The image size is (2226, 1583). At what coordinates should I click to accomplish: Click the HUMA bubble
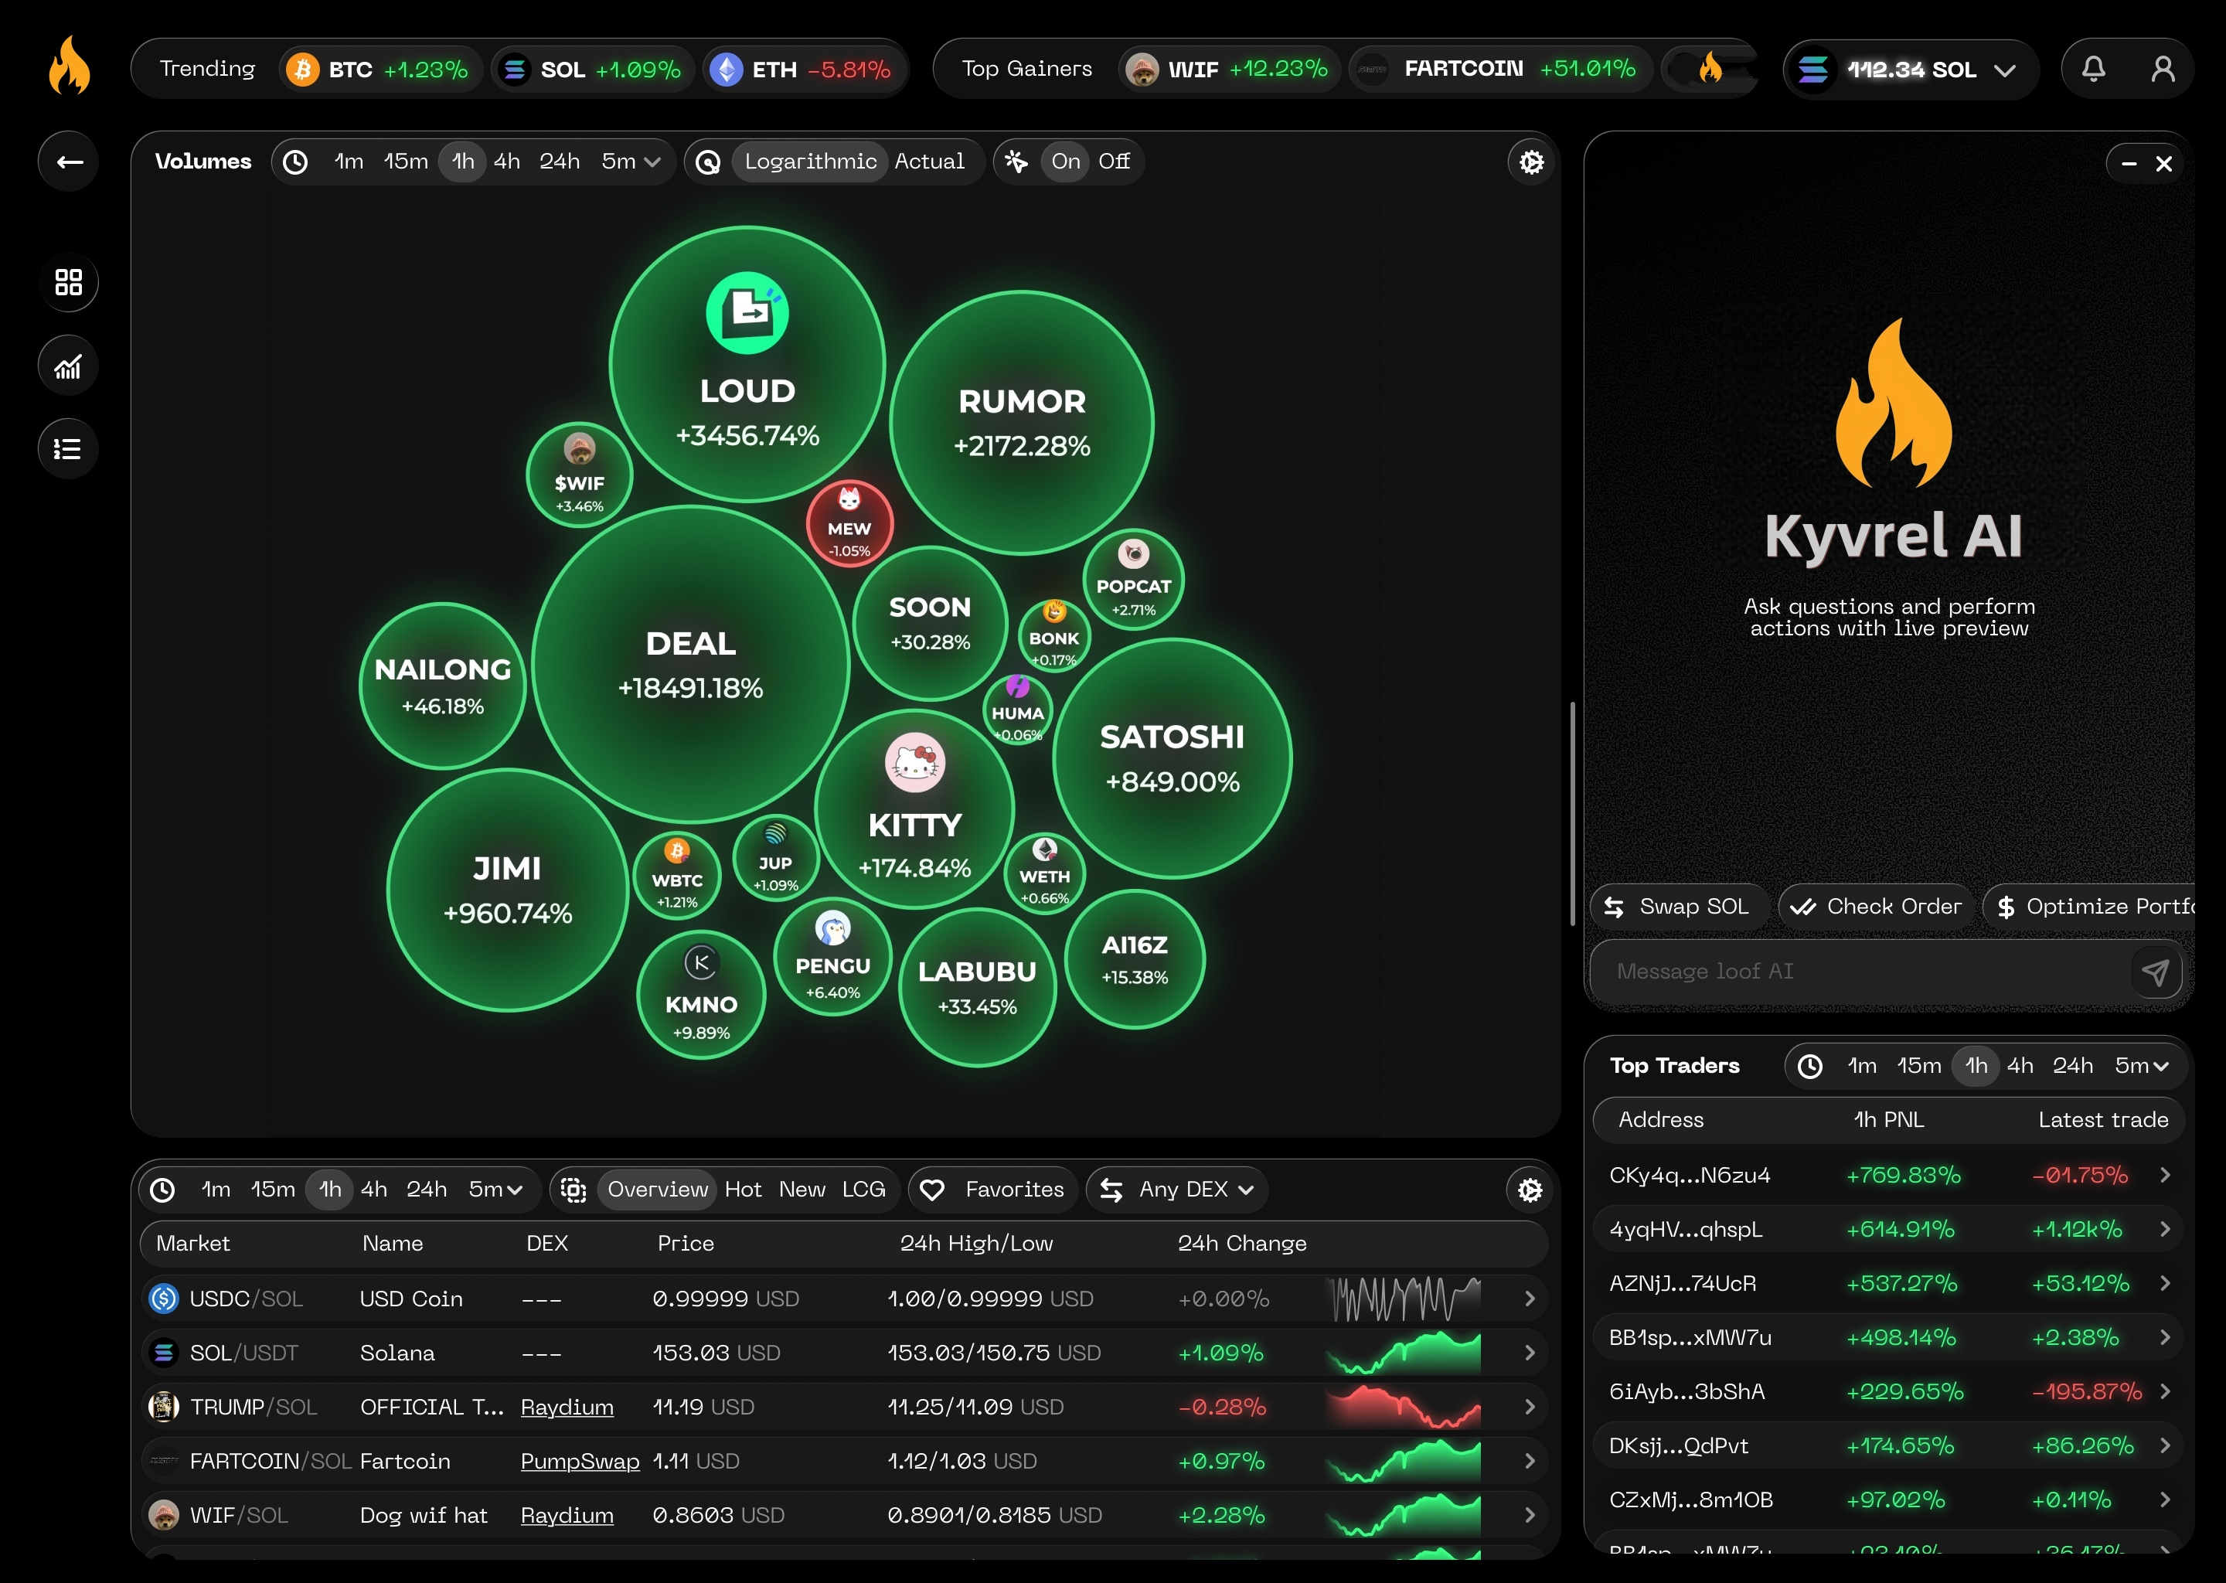pos(1017,710)
